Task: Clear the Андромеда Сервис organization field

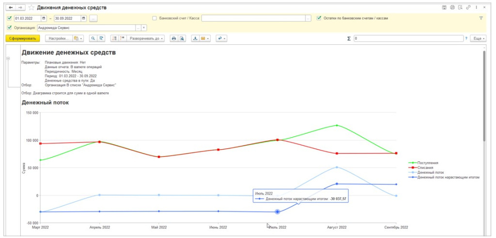Action: pos(144,28)
